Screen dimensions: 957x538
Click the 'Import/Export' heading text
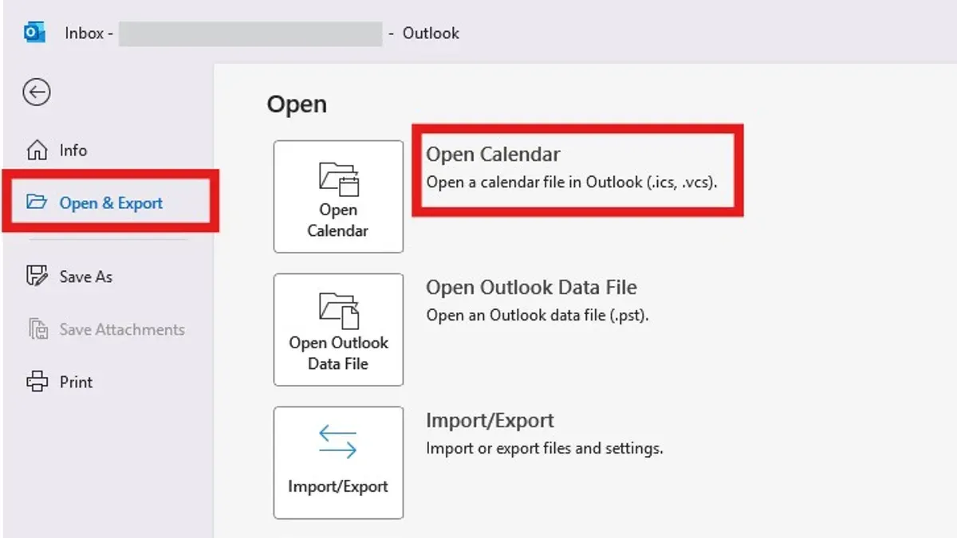tap(490, 421)
